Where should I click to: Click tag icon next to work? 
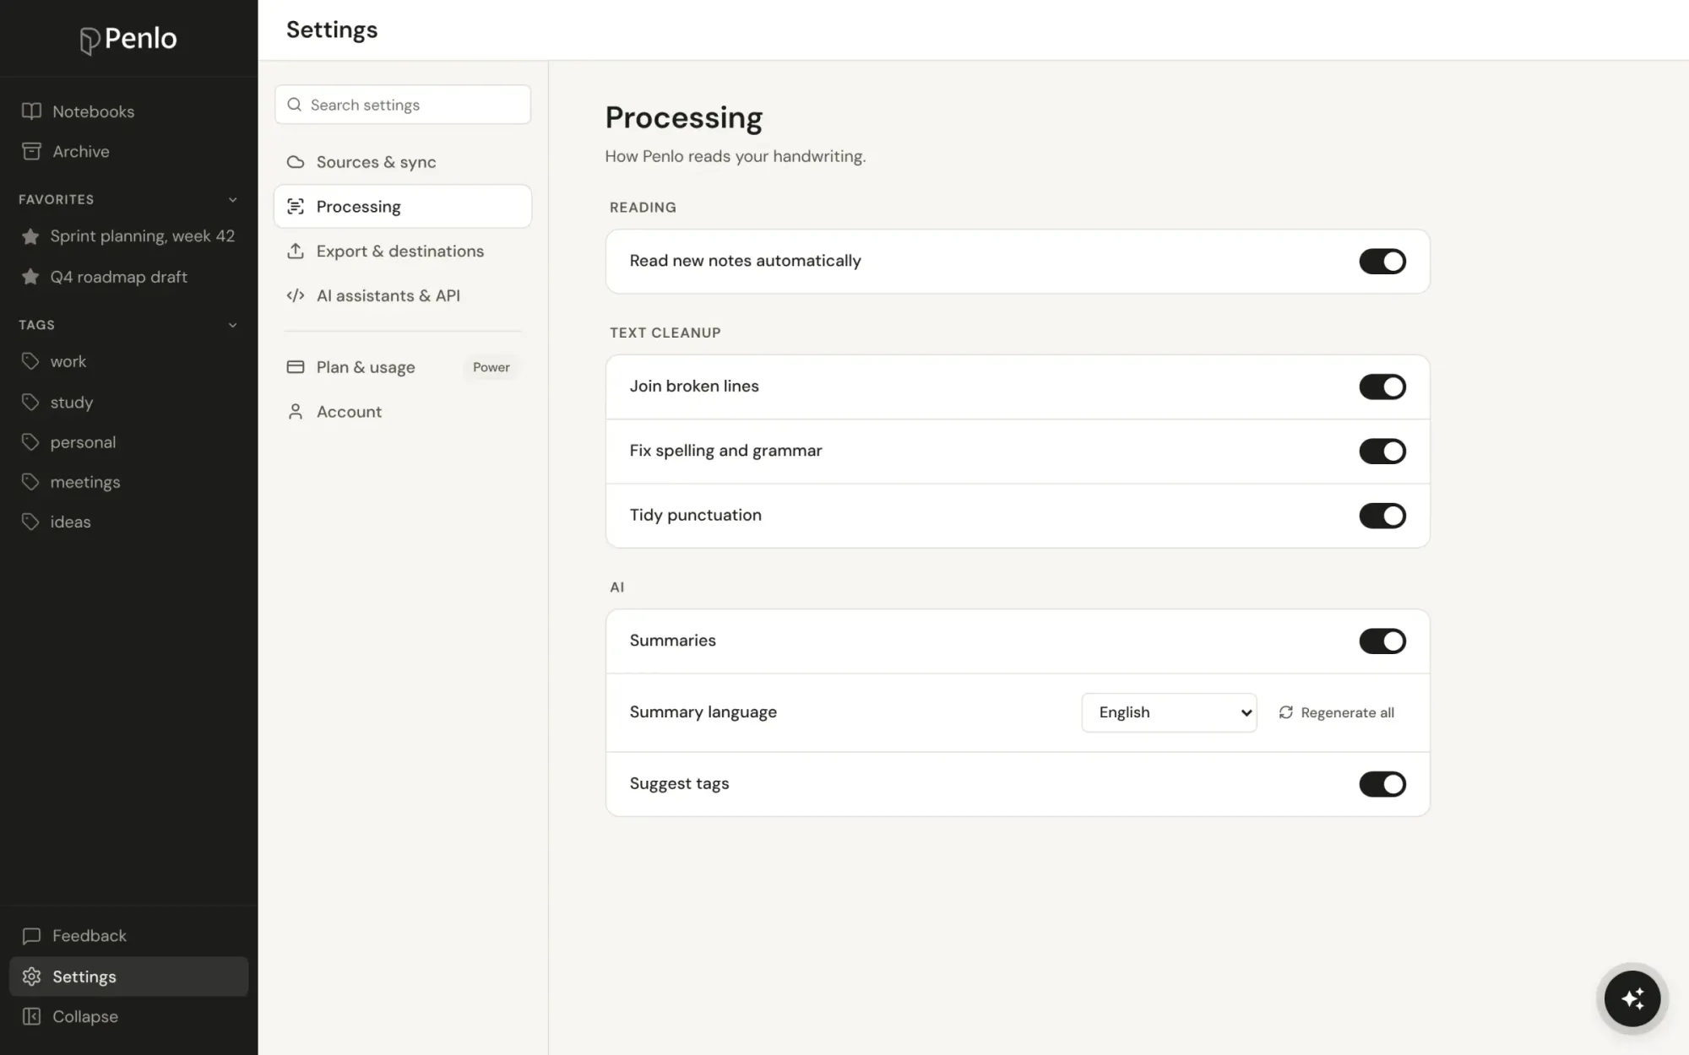30,361
